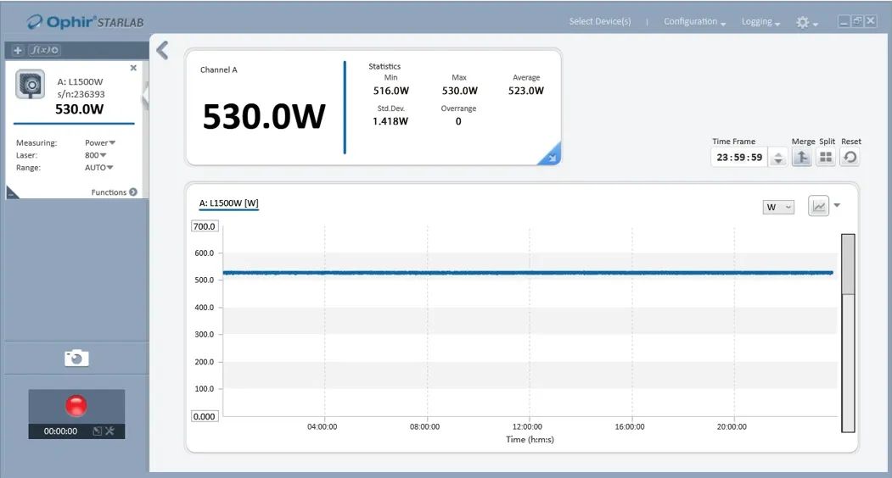Open the Functions link in the channel panel

[114, 192]
